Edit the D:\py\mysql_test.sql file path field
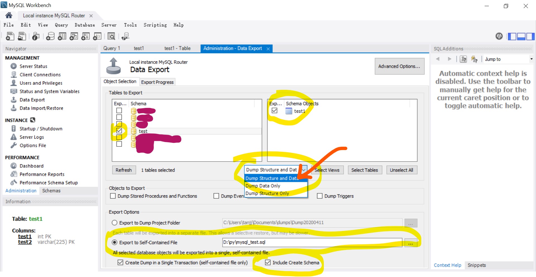Viewport: 536px width, 277px height. tap(312, 242)
